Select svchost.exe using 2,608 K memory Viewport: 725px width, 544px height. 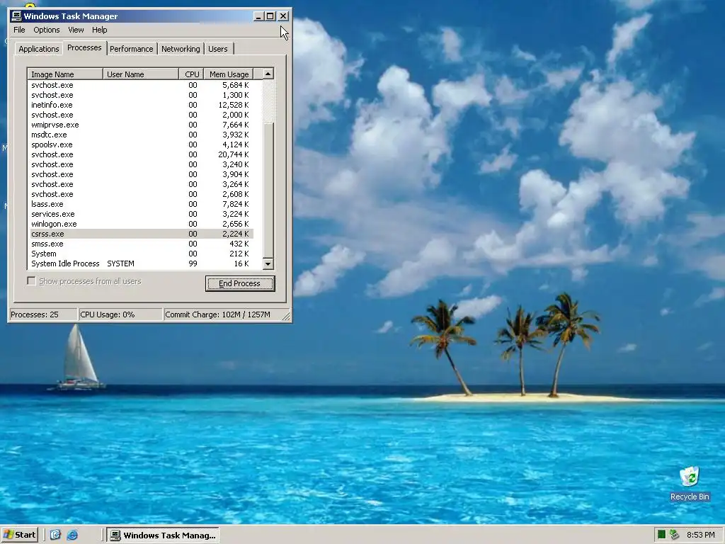(x=141, y=194)
